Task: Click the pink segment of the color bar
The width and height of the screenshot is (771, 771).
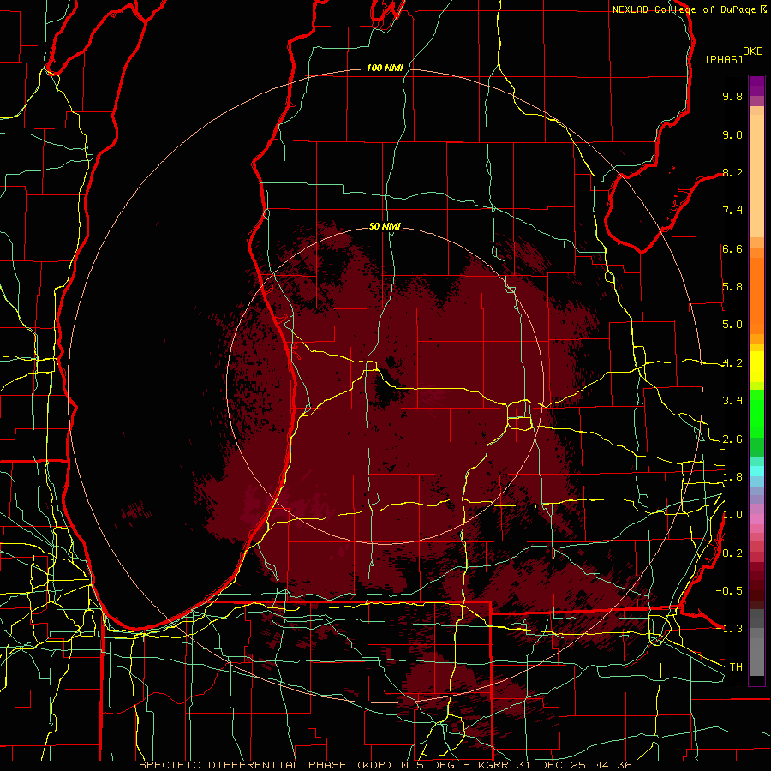Action: click(756, 519)
